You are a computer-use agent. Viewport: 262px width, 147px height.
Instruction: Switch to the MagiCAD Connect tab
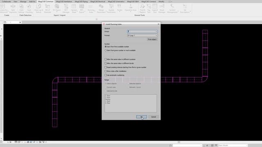click(149, 2)
